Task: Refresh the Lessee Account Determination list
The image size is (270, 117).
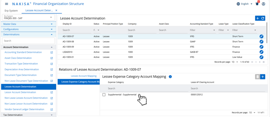Action: pos(262,18)
